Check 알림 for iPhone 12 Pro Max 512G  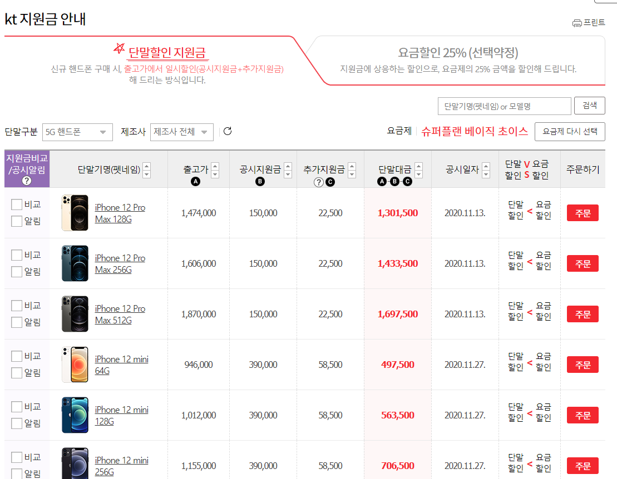(17, 322)
